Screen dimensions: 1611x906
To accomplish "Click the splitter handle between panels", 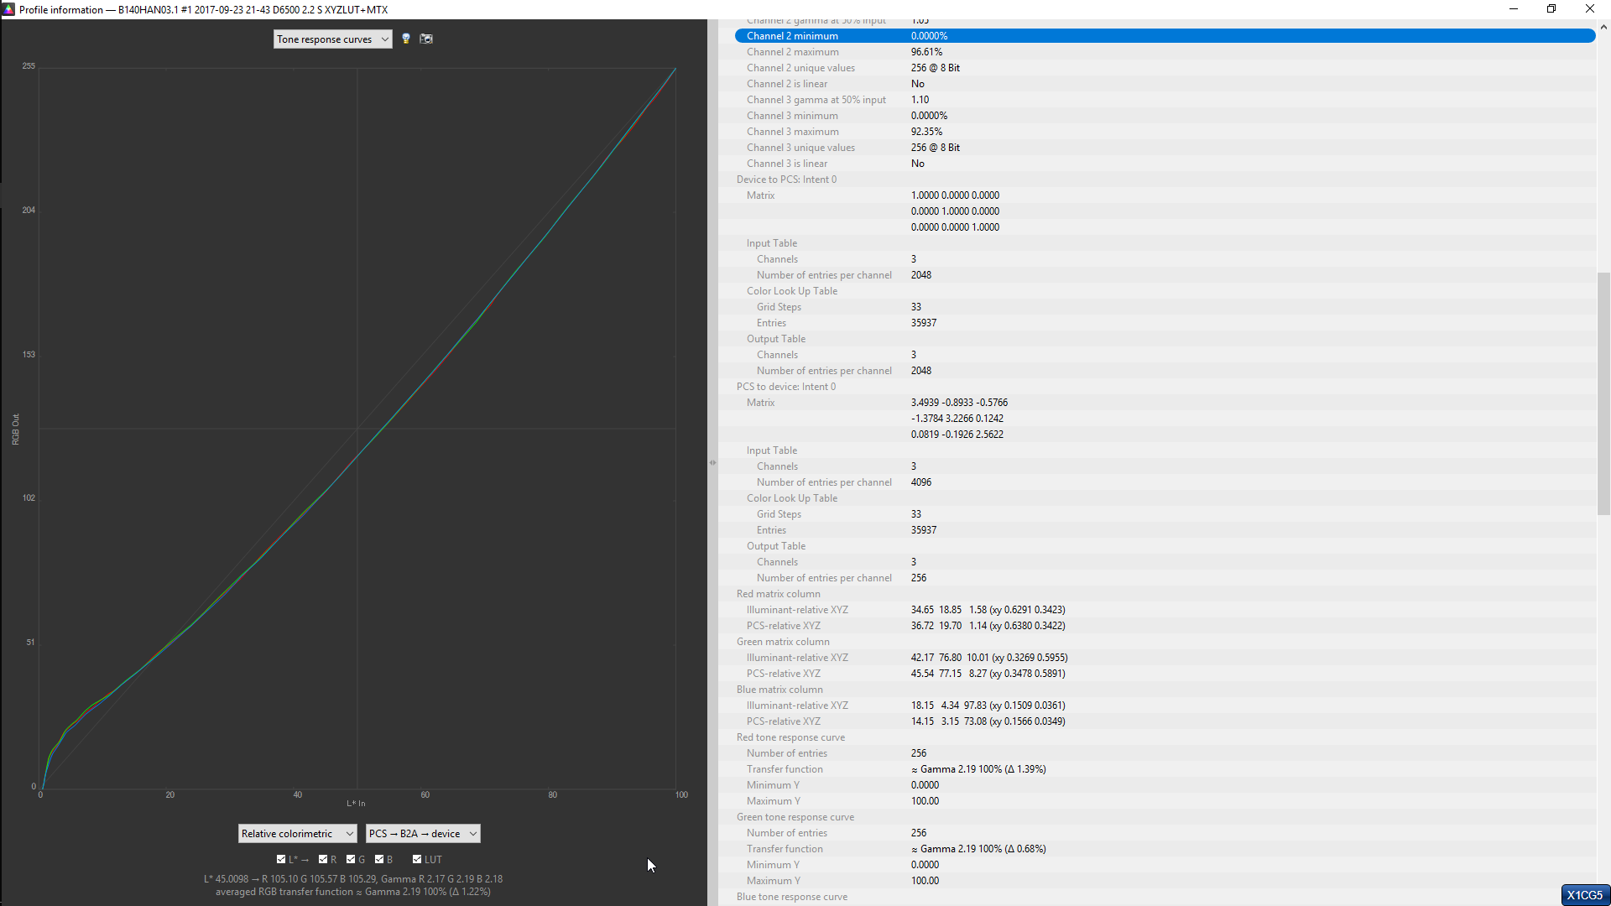I will (x=712, y=462).
